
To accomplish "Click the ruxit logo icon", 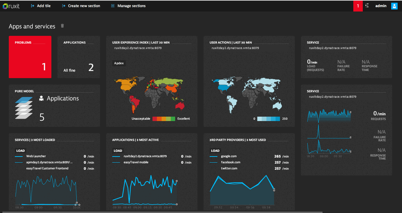I will (x=5, y=6).
